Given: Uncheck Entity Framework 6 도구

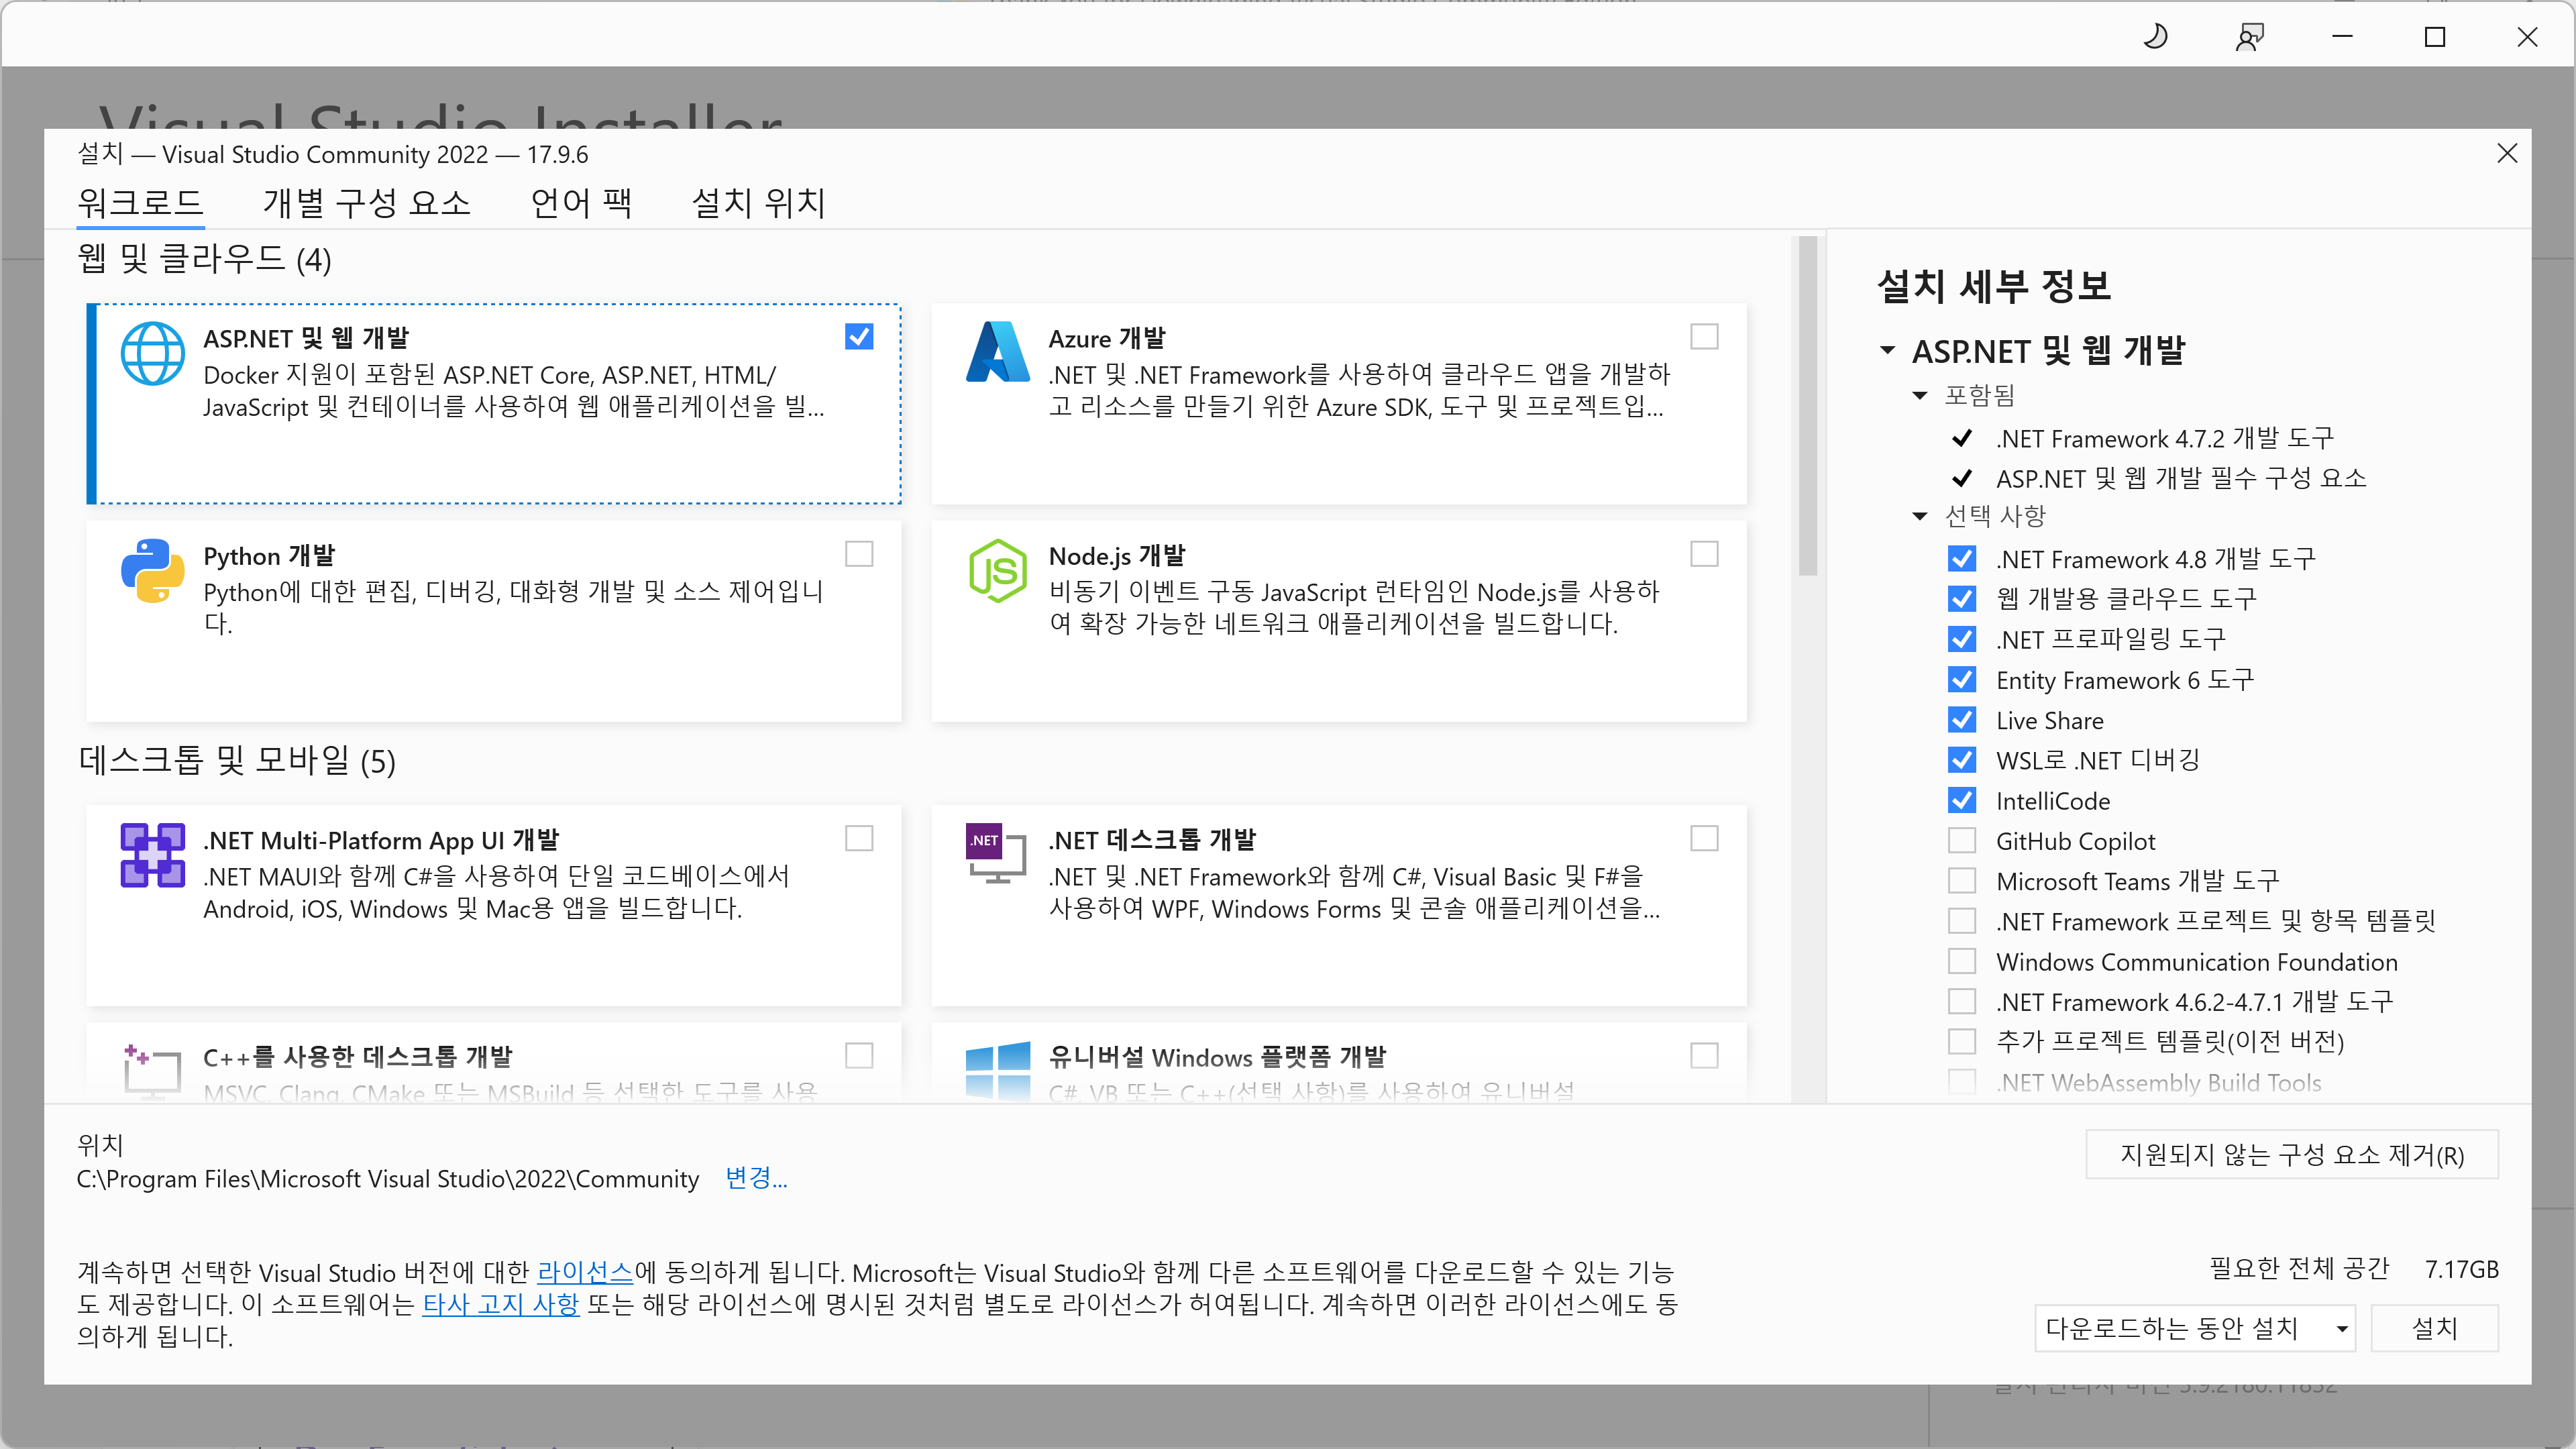Looking at the screenshot, I should pyautogui.click(x=1963, y=679).
